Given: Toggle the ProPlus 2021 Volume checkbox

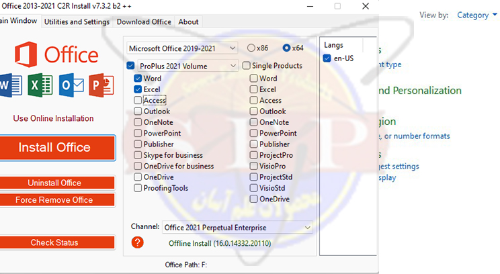Looking at the screenshot, I should tap(130, 66).
